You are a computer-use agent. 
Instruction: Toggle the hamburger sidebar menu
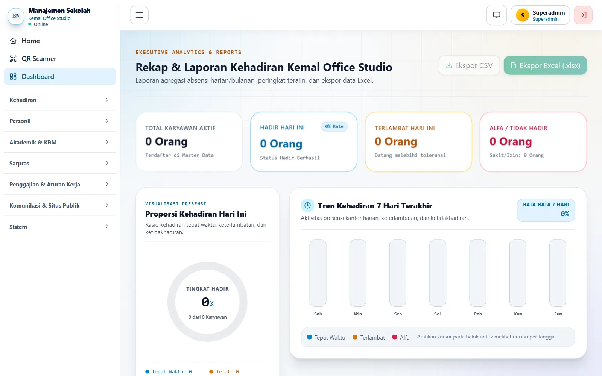point(139,15)
